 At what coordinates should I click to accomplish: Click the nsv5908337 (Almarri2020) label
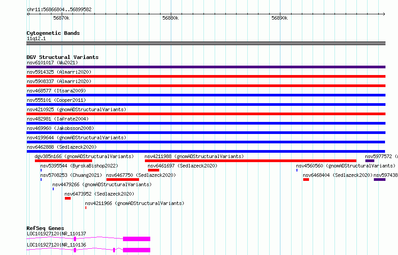[59, 81]
